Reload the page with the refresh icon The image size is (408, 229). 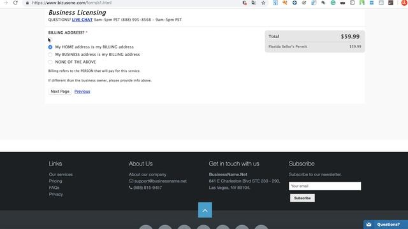coord(15,3)
